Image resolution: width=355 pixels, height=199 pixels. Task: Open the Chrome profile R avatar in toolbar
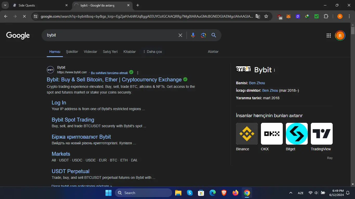click(340, 16)
